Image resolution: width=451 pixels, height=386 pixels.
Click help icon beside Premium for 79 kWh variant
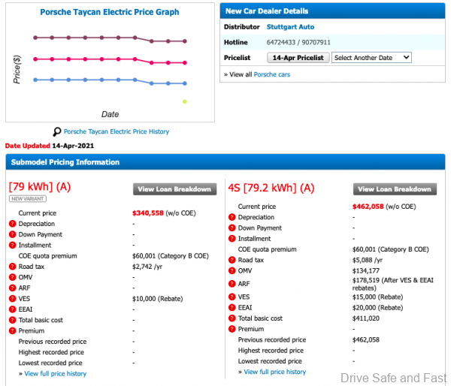[12, 330]
